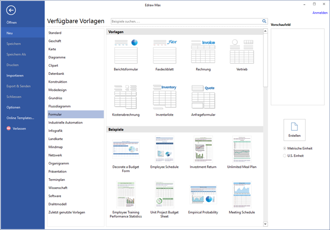330x230 pixels.
Task: Select the Neu menu item
Action: point(22,33)
